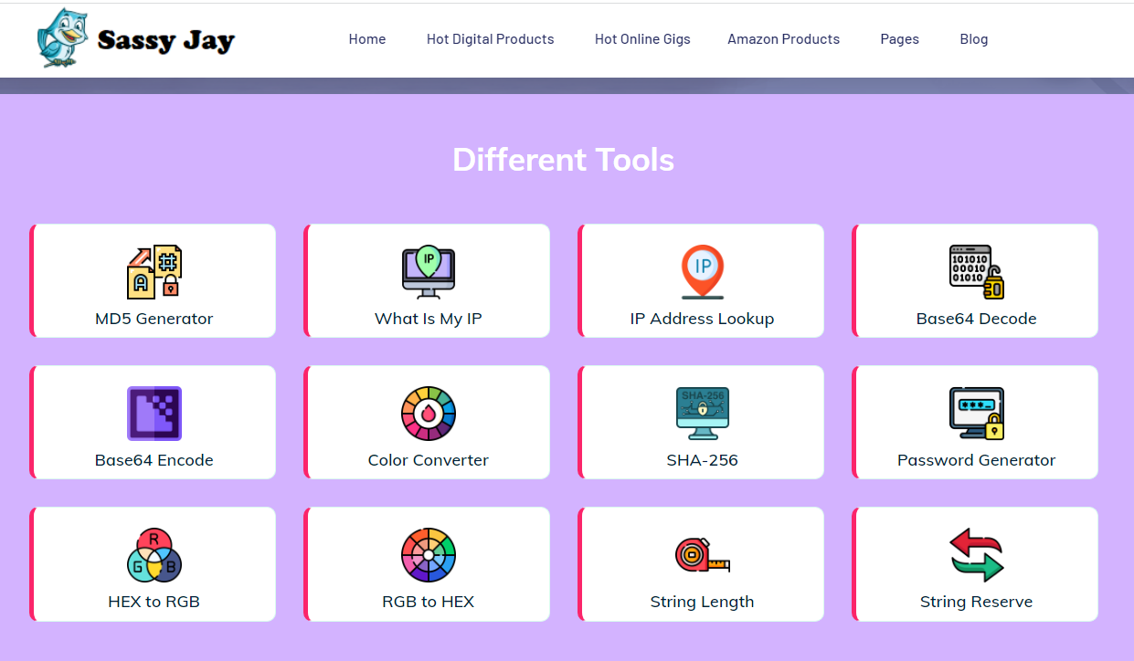The height and width of the screenshot is (661, 1134).
Task: Click the Color Converter wheel icon
Action: click(x=428, y=413)
